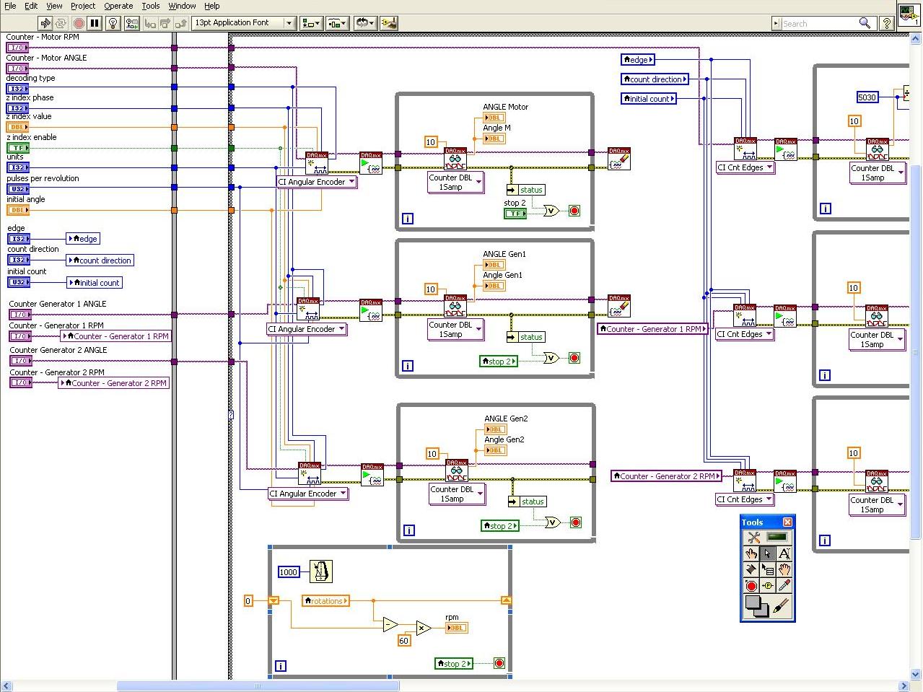Click the 1000 numeric constant
923x692 pixels.
288,572
